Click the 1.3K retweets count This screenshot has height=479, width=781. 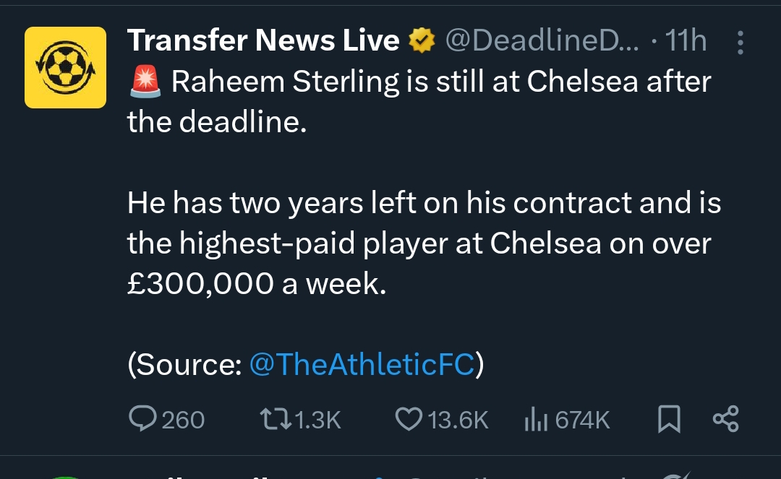tap(318, 420)
